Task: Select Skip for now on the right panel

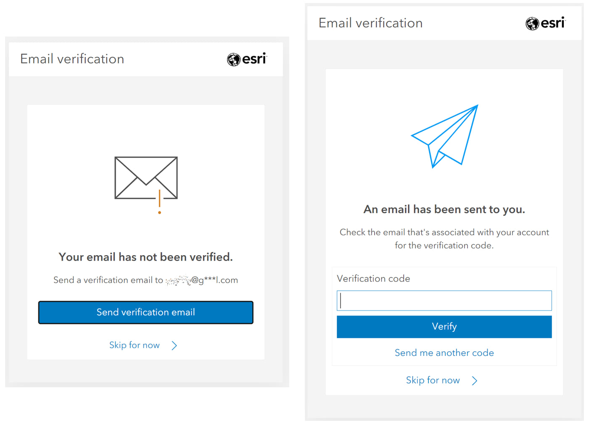Action: [x=433, y=380]
